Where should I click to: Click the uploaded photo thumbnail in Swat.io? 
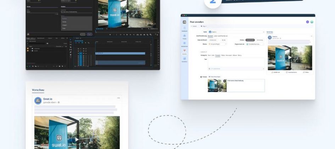point(217,86)
